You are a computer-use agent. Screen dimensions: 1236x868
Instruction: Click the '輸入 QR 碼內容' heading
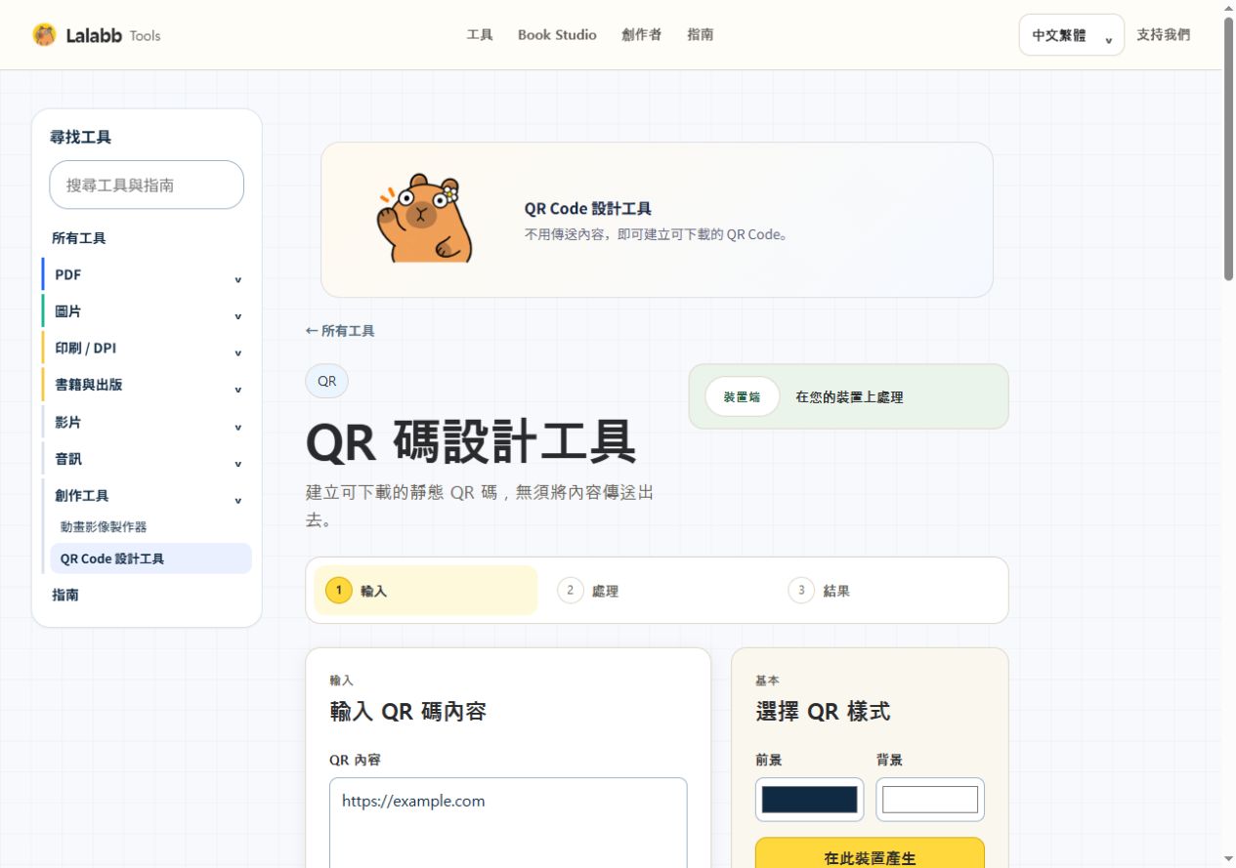408,712
